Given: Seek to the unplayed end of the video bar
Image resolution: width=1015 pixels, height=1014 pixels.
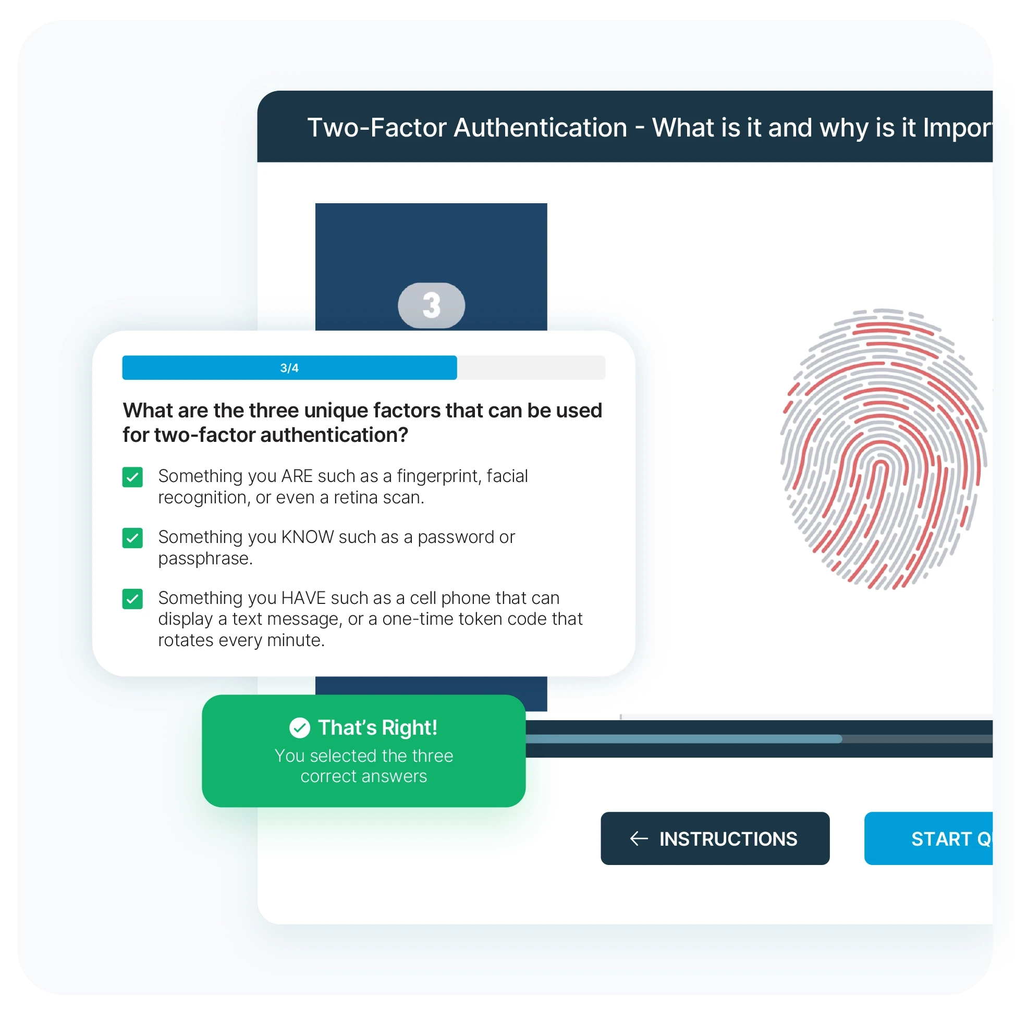Looking at the screenshot, I should 918,739.
